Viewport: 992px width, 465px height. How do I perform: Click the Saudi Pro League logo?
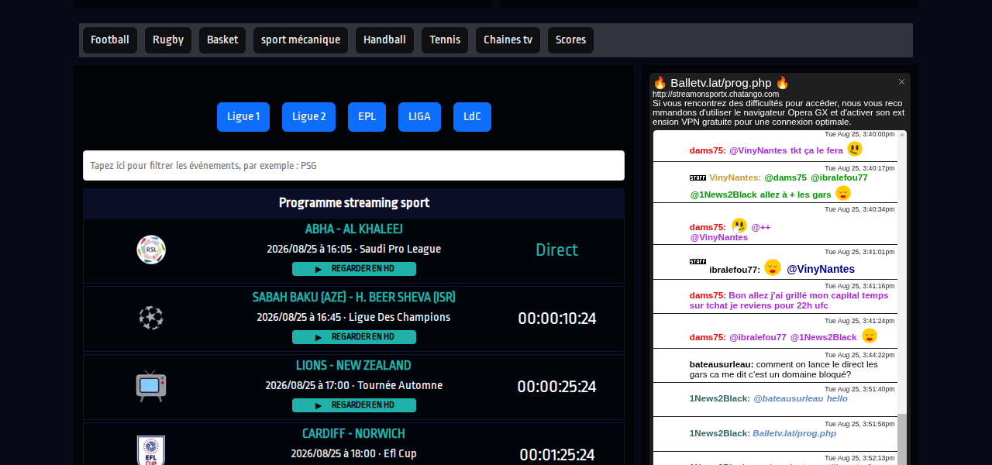coord(151,250)
